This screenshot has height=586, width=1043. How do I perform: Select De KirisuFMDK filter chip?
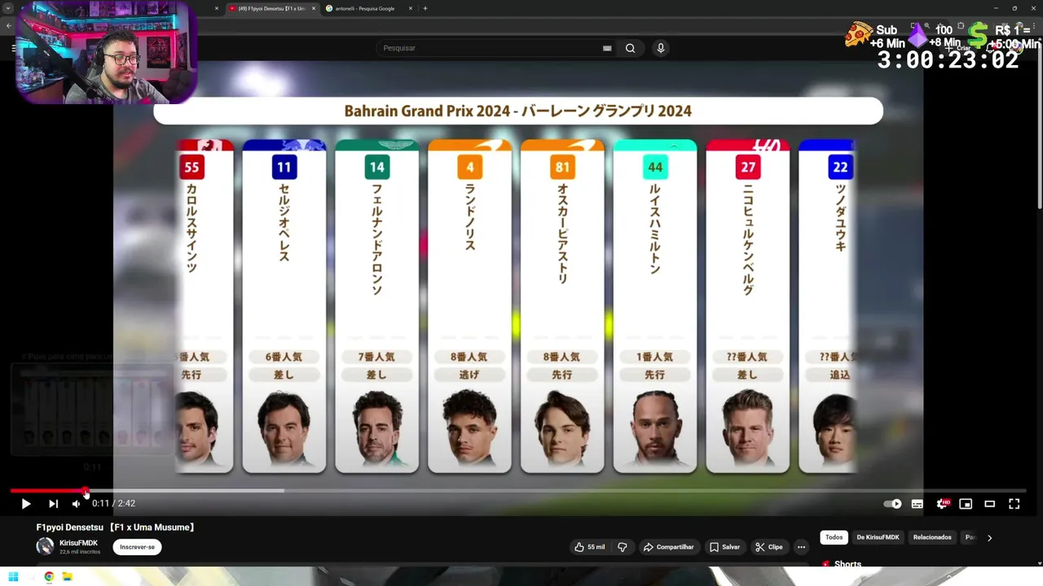878,537
